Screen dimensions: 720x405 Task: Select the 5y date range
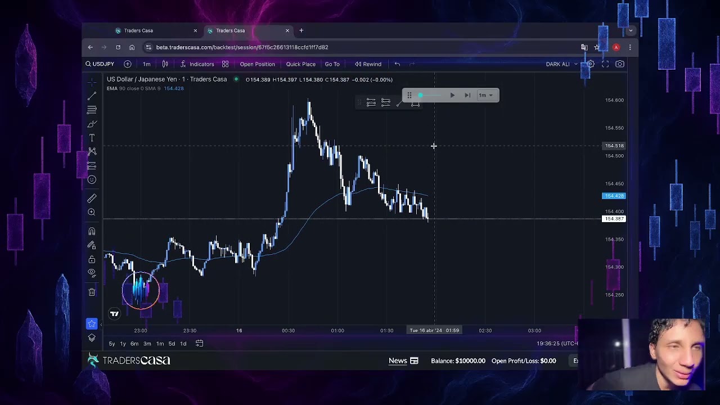[x=112, y=344]
